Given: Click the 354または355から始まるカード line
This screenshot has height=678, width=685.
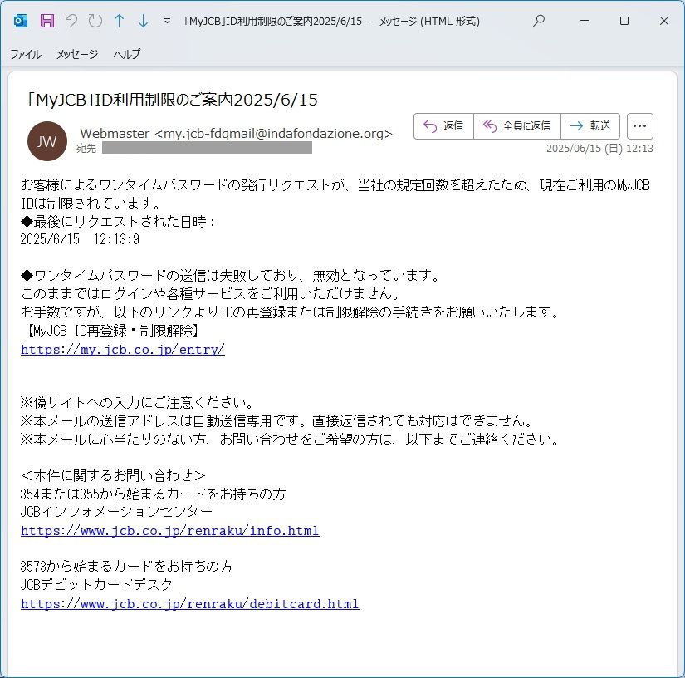Looking at the screenshot, I should coord(153,494).
